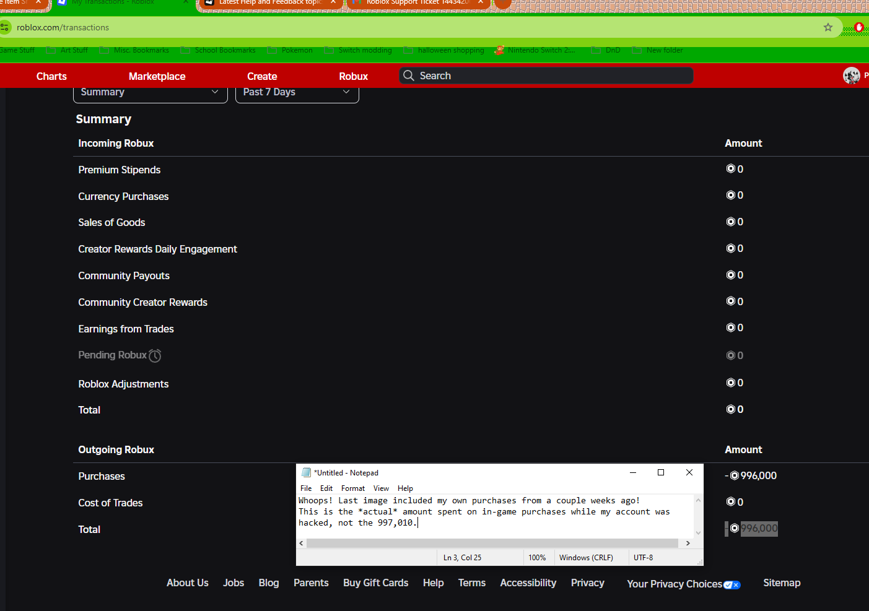Open the Nintendo Switch 2 bookmark with Mario icon
869x611 pixels.
click(x=535, y=50)
